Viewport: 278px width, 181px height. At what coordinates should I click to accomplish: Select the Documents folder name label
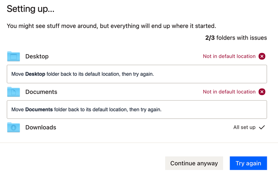pos(41,92)
